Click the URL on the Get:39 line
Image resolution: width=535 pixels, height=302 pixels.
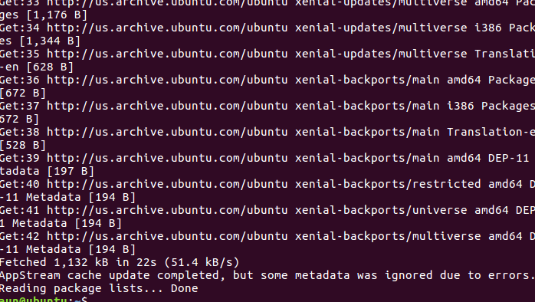tap(167, 158)
